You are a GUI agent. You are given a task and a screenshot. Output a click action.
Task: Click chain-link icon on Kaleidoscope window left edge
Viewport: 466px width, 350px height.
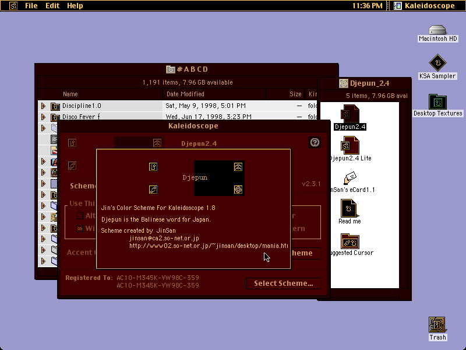pyautogui.click(x=72, y=166)
